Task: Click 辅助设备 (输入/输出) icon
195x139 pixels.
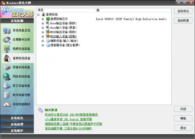Action: click(x=48, y=41)
